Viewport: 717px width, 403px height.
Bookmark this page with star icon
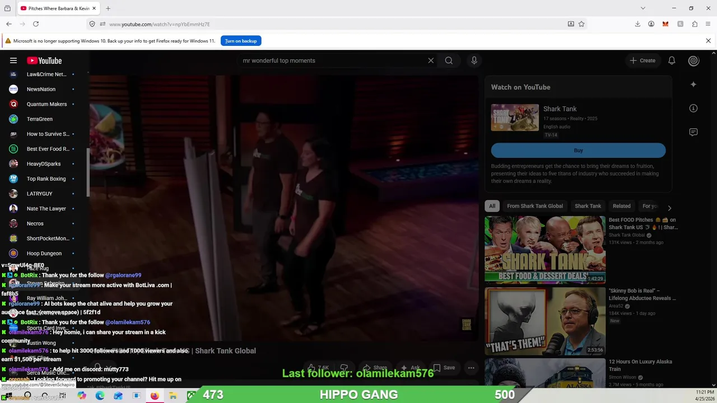click(x=581, y=24)
